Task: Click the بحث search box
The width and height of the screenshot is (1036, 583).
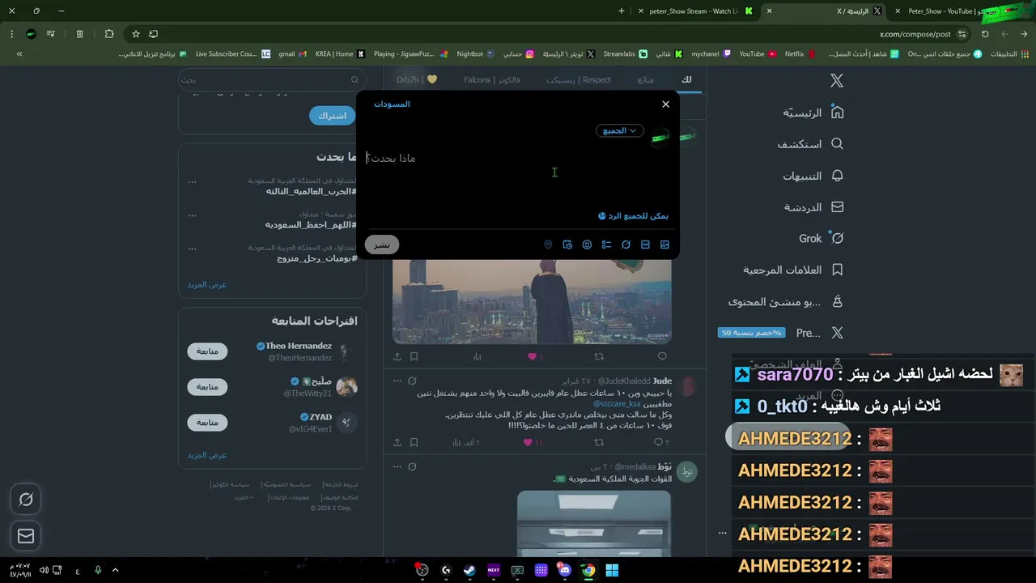Action: point(271,79)
